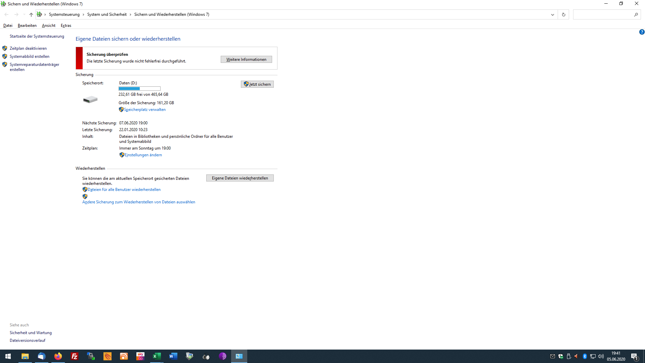The image size is (645, 363).
Task: Expand the chevron before Systemsteuerung breadcrumb
Action: click(x=45, y=14)
